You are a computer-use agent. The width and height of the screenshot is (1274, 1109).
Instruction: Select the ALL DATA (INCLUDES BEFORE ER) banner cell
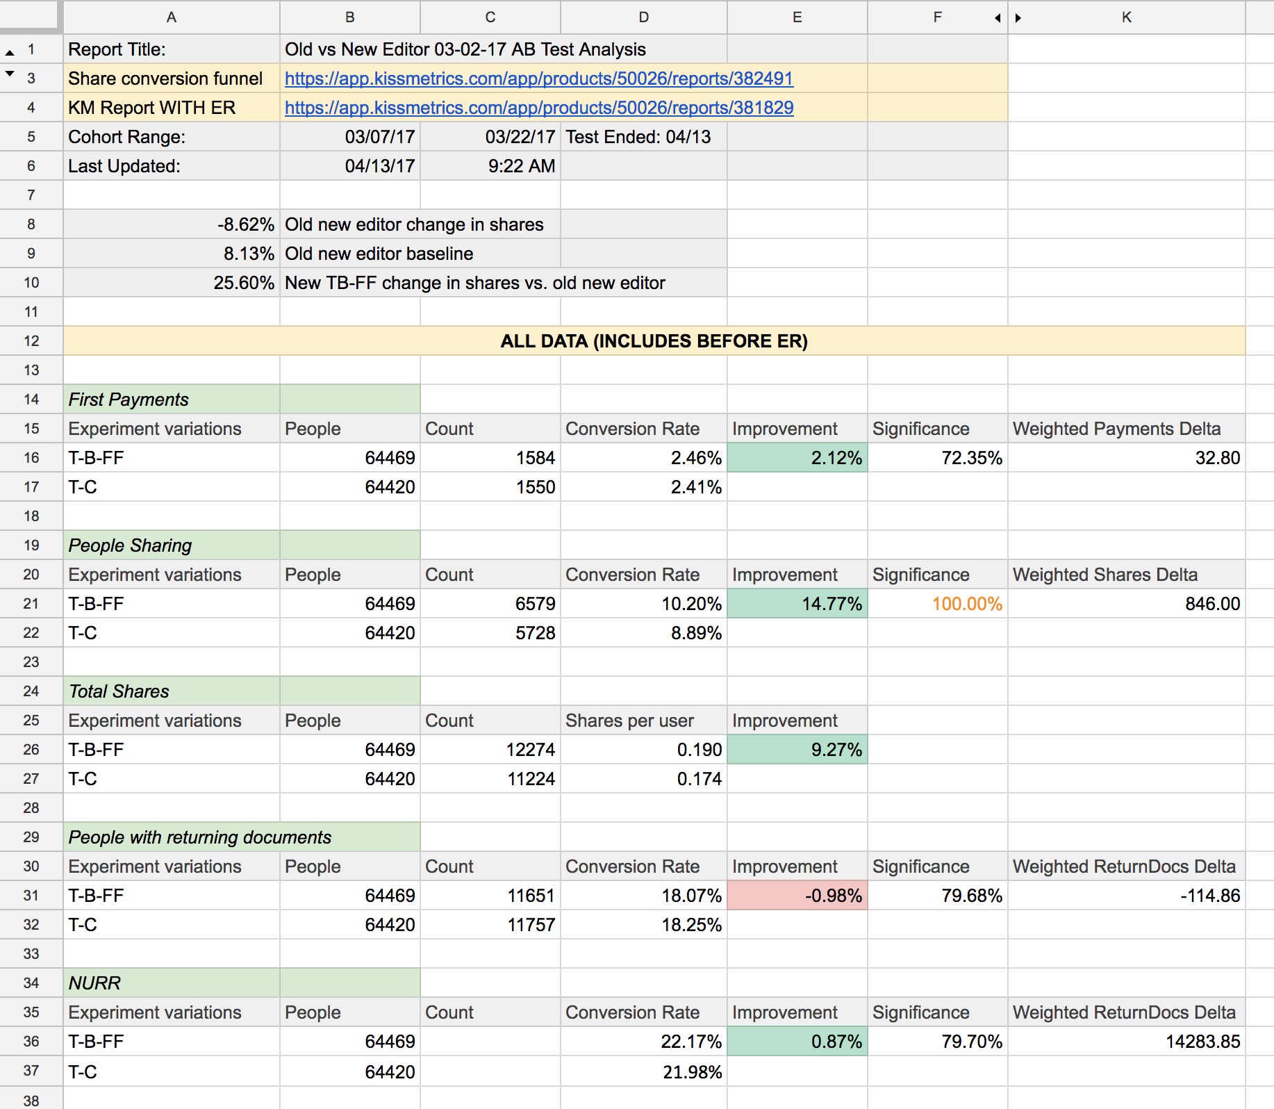click(x=654, y=340)
